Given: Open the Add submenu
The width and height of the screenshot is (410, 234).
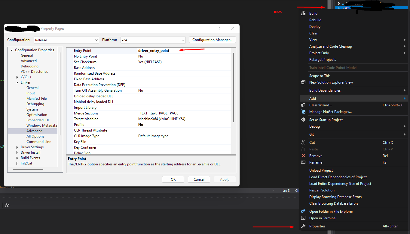Looking at the screenshot, I should (x=313, y=99).
